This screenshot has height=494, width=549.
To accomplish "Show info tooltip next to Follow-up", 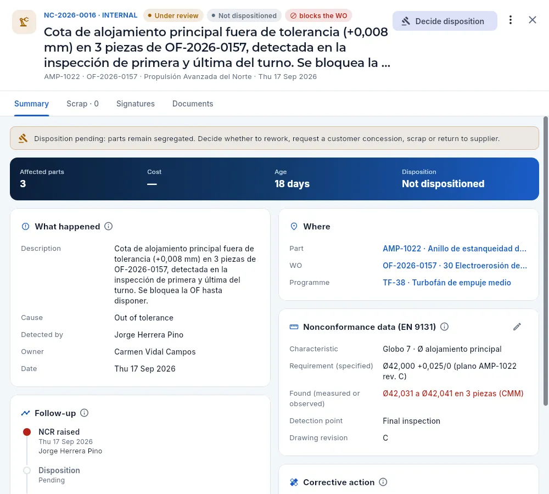I will coord(85,413).
